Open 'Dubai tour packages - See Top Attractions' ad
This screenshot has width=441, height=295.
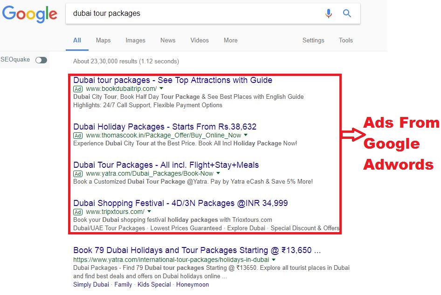172,80
